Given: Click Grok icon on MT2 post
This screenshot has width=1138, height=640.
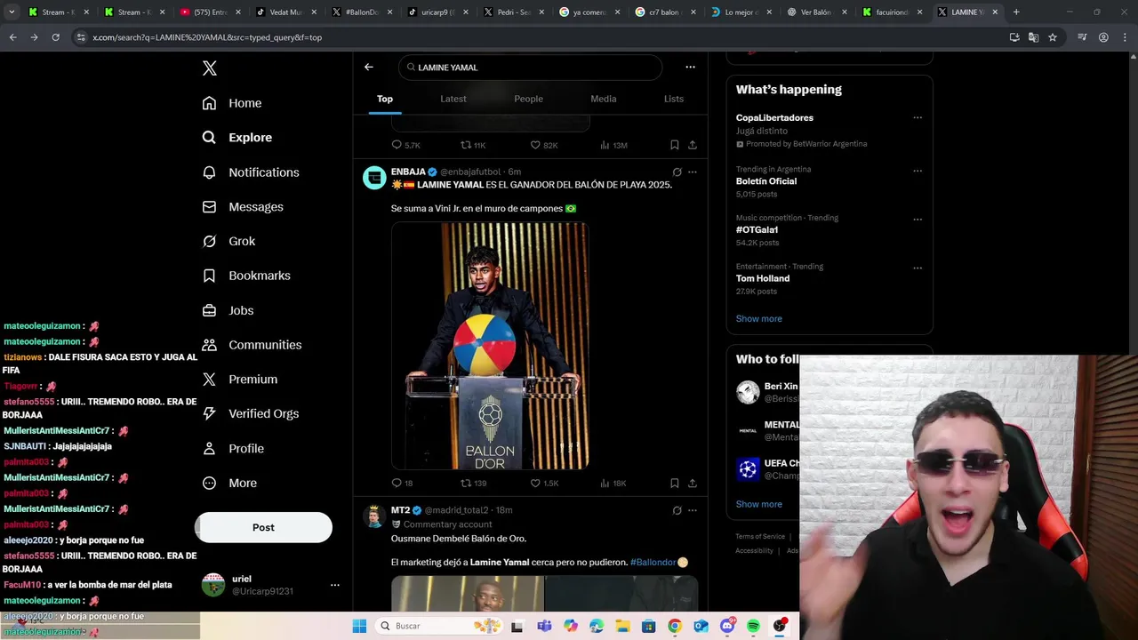Looking at the screenshot, I should coord(677,510).
